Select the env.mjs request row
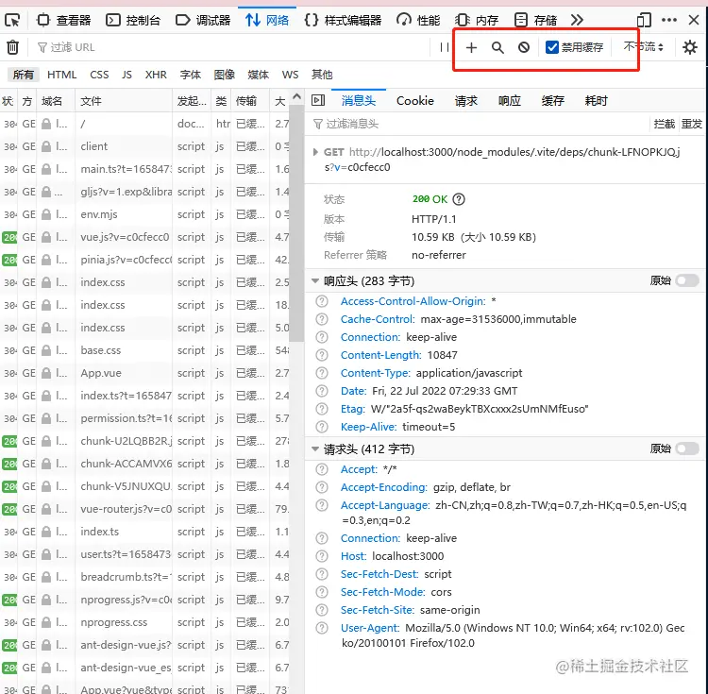 (144, 214)
